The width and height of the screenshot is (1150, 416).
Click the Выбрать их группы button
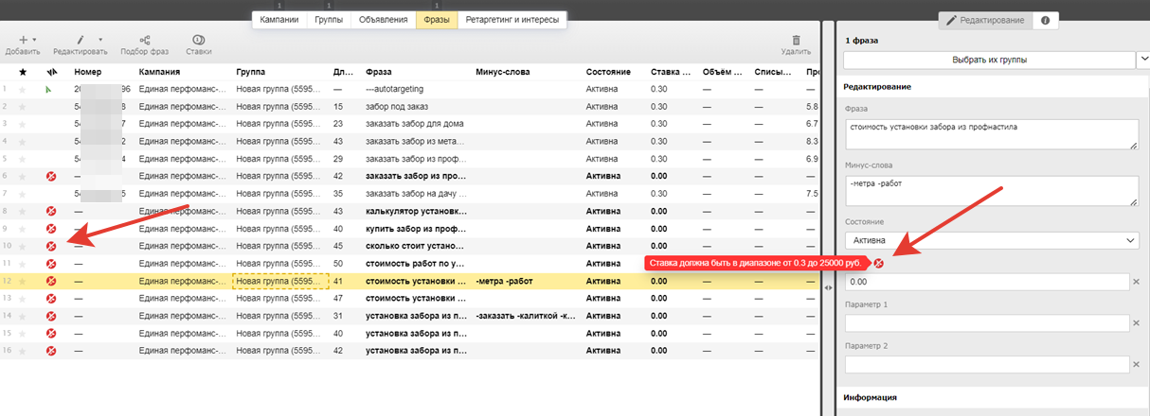(x=988, y=60)
